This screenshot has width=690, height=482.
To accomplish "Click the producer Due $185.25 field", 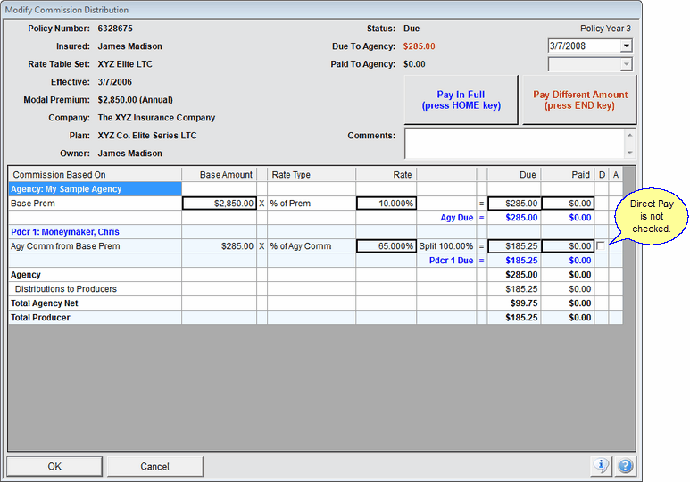I will (514, 246).
